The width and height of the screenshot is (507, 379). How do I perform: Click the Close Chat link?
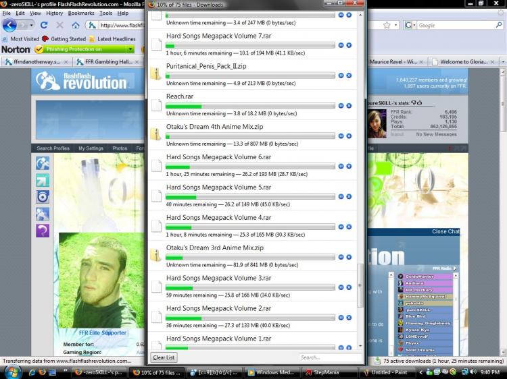coord(445,231)
